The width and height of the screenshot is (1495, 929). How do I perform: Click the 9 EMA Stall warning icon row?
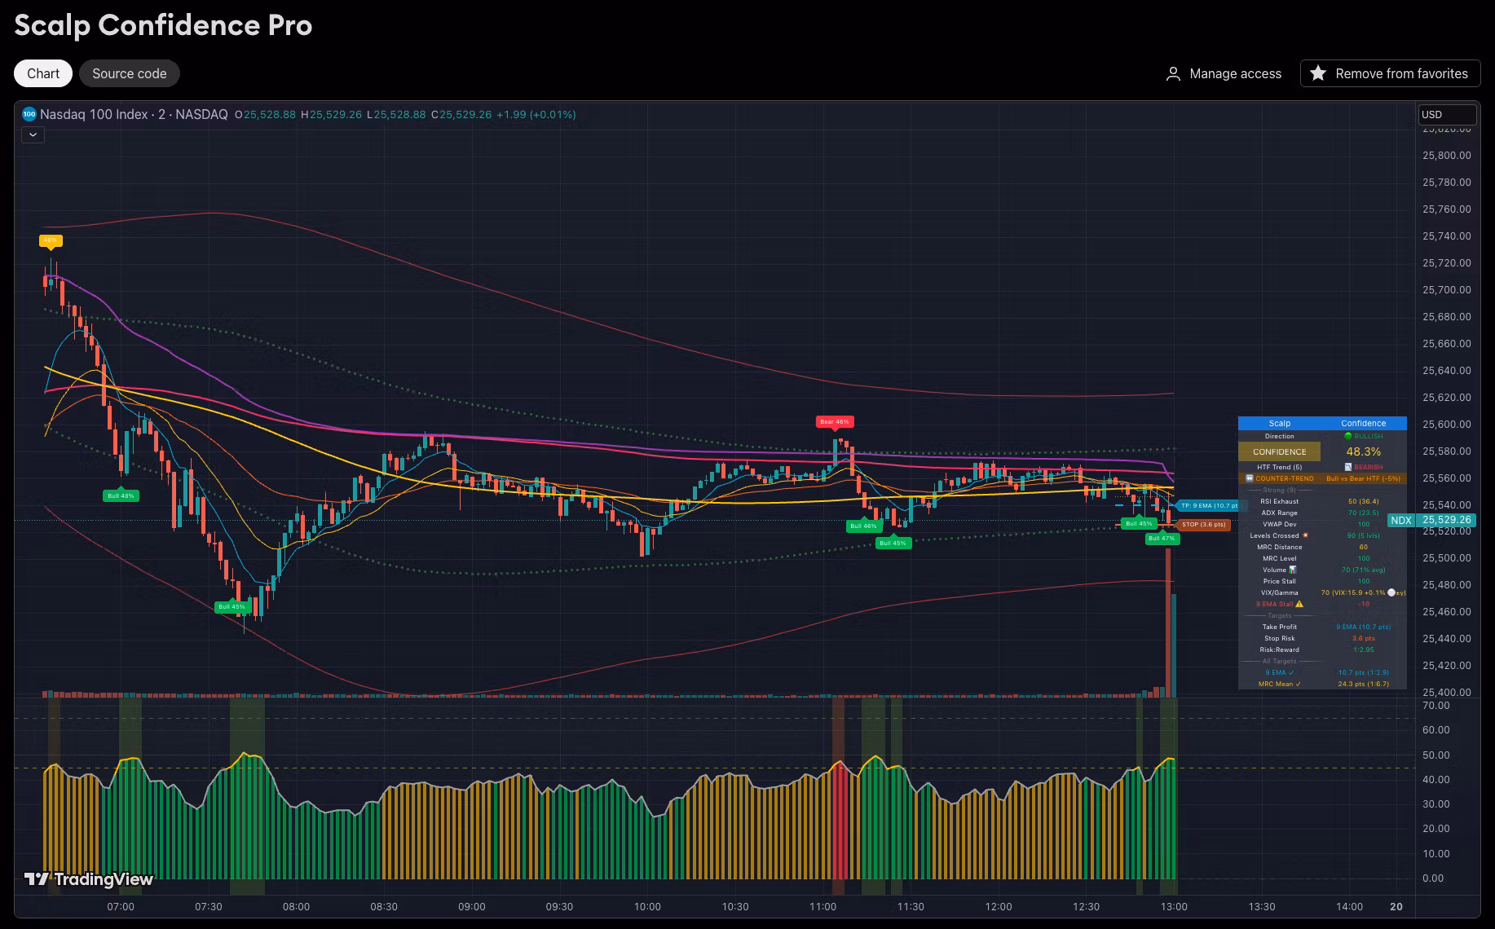1279,604
